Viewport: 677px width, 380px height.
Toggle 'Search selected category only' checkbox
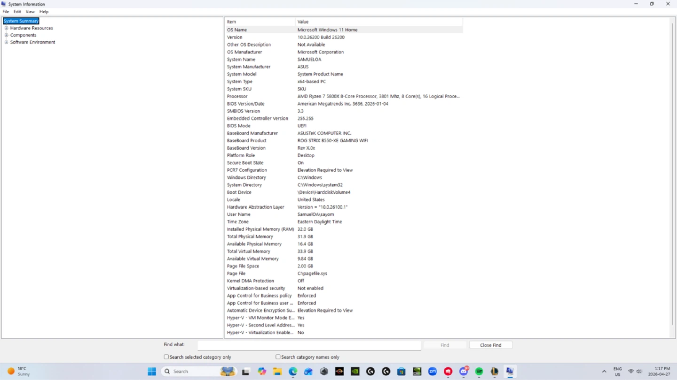[x=166, y=357]
